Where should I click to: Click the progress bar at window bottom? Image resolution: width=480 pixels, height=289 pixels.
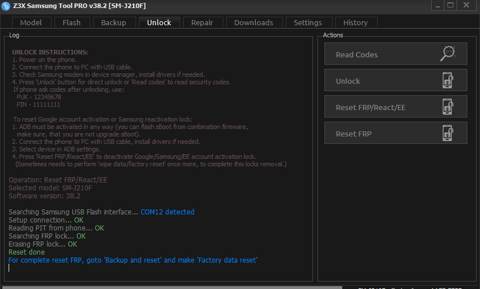tap(172, 287)
